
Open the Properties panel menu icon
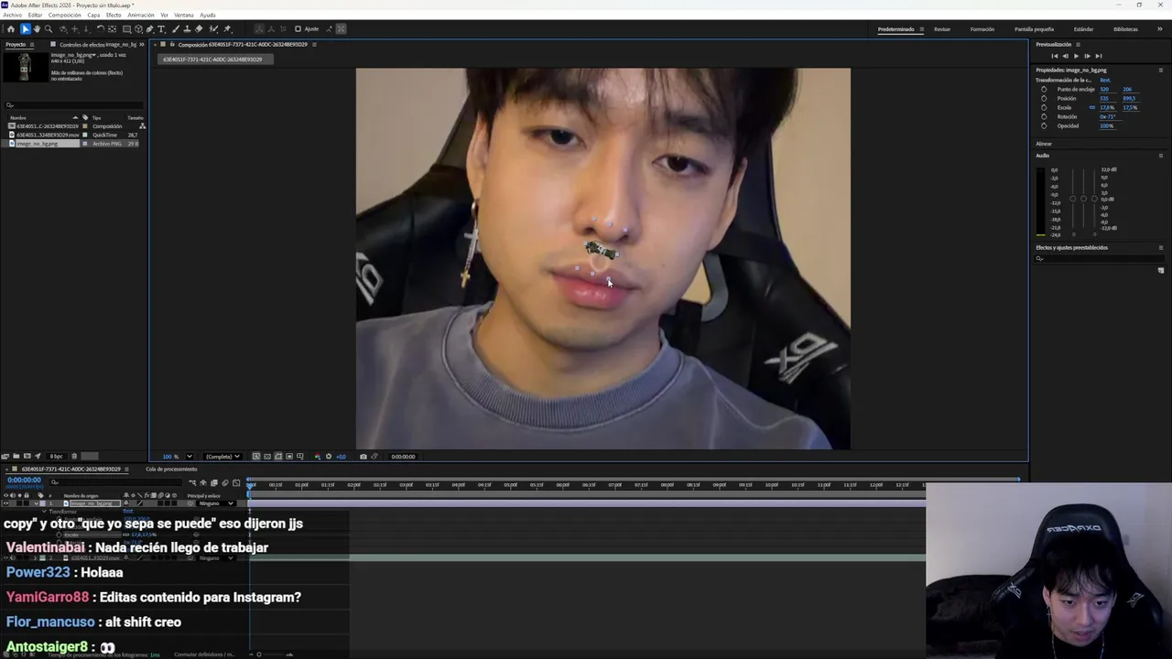1161,70
